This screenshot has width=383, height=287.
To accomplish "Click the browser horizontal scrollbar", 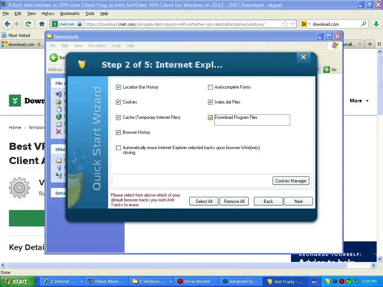I will 177,265.
